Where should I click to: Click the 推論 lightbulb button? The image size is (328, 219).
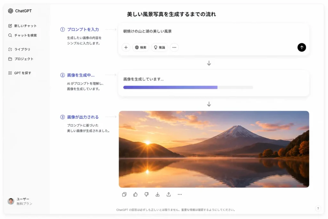click(160, 47)
